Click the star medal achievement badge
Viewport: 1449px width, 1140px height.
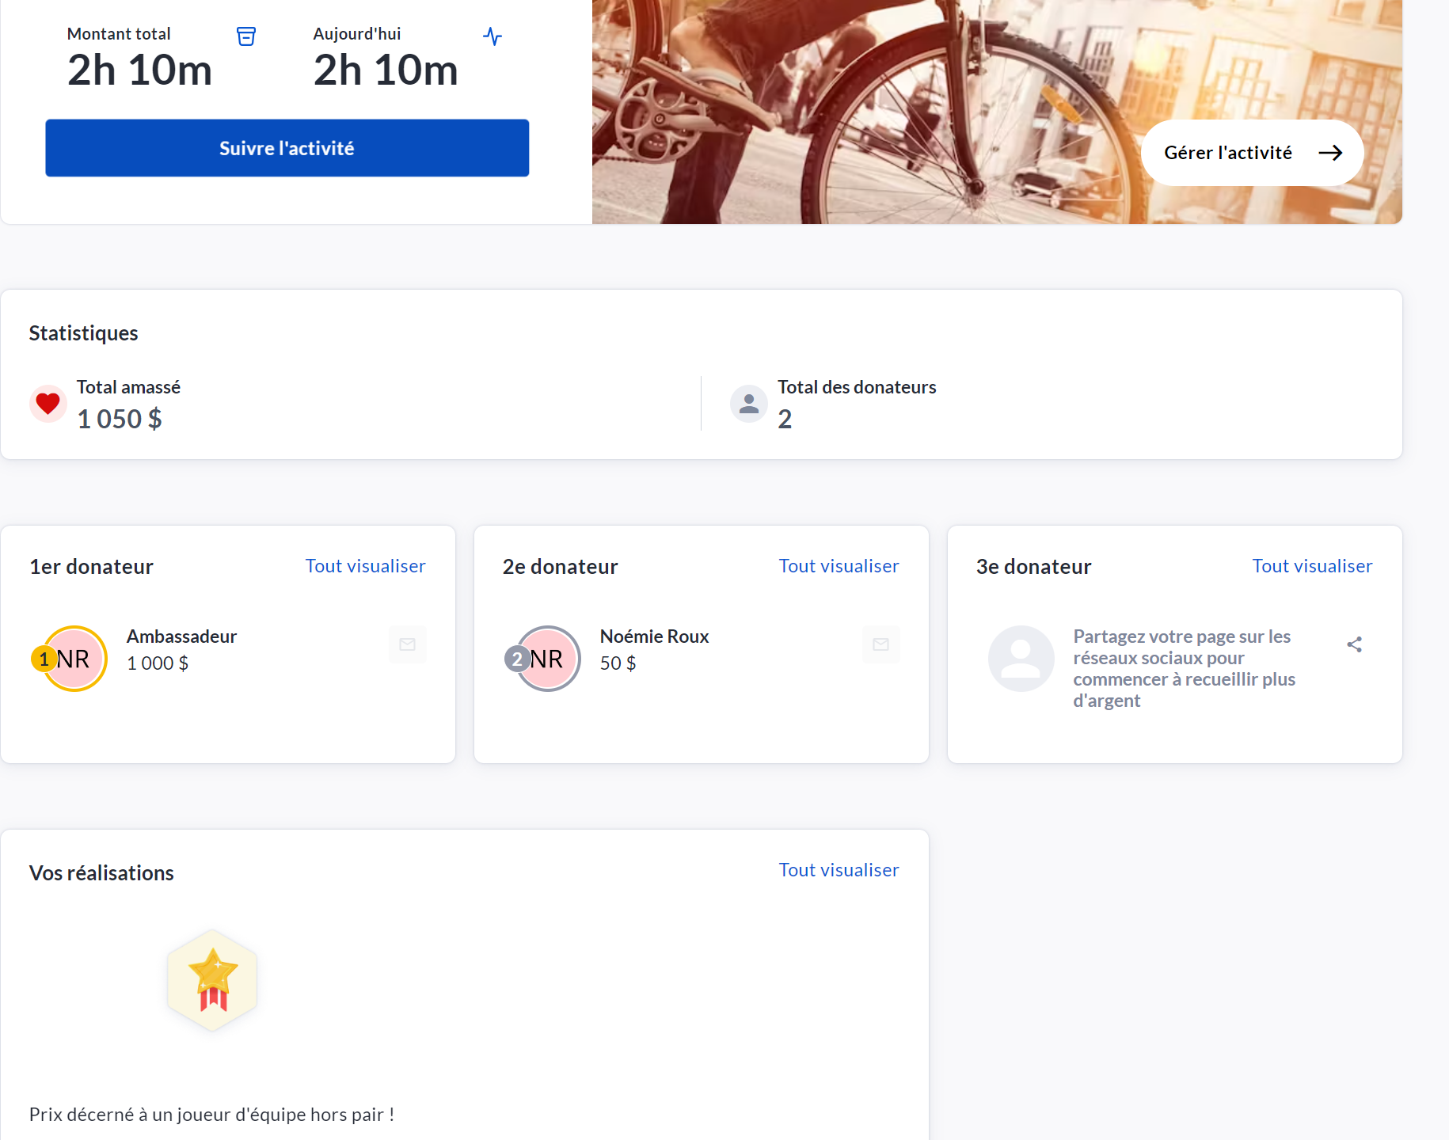[x=212, y=981]
